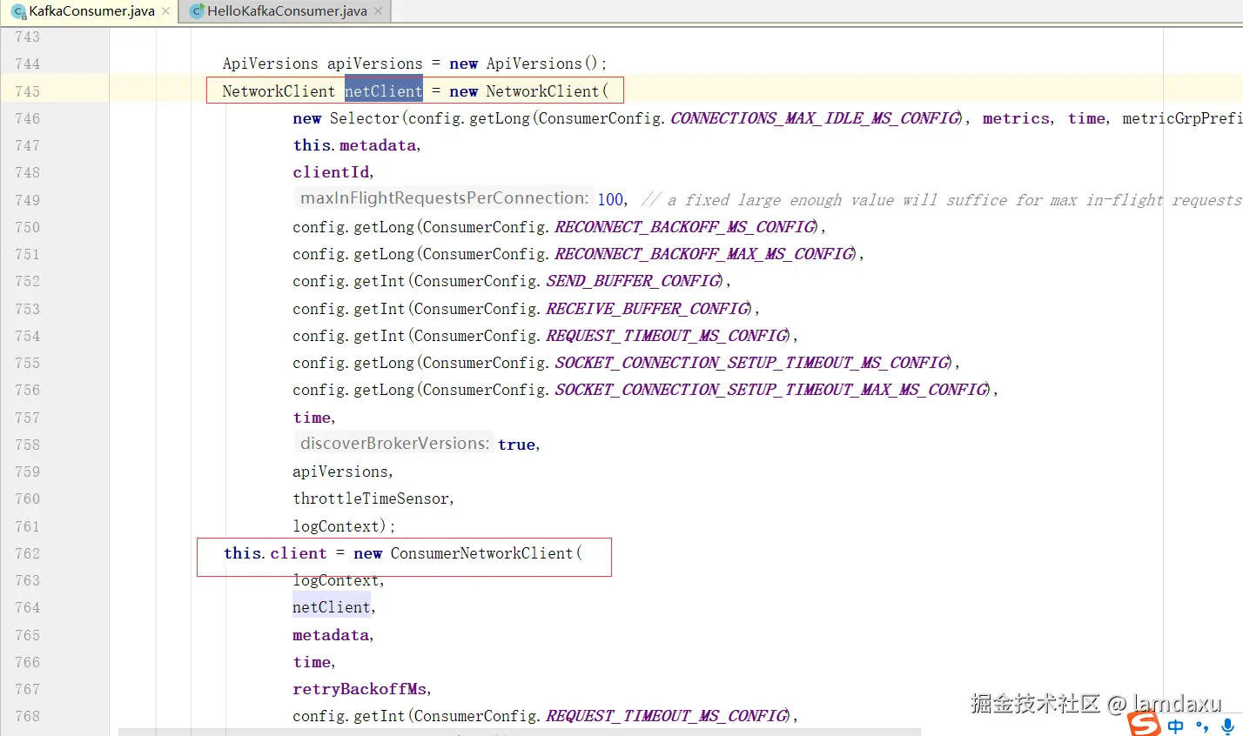Click the highlighted netClient variable on line 745
The image size is (1243, 736).
[383, 90]
